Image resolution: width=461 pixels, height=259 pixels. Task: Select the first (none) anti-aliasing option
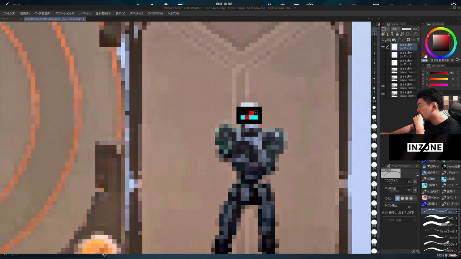[398, 198]
